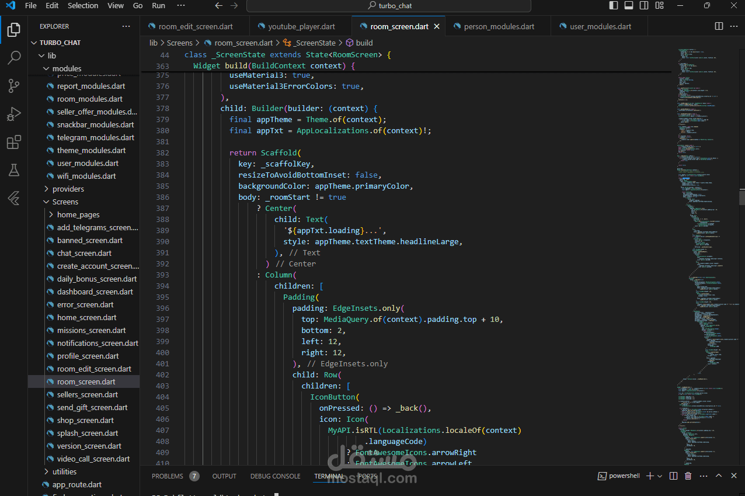Click the Flutter sidebar icon
This screenshot has height=496, width=745.
(14, 198)
